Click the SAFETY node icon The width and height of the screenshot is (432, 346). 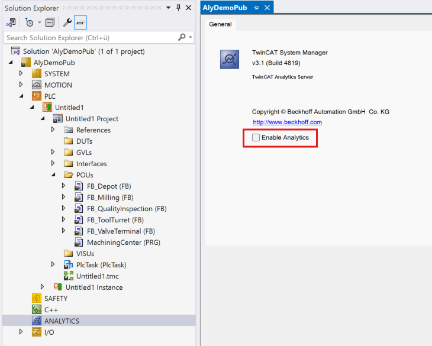(37, 299)
